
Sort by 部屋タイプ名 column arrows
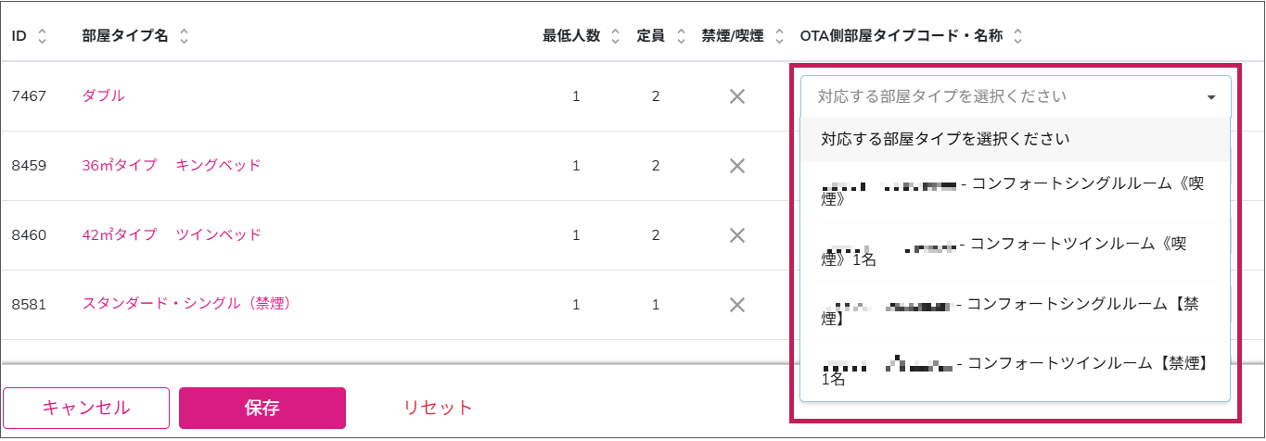(184, 37)
